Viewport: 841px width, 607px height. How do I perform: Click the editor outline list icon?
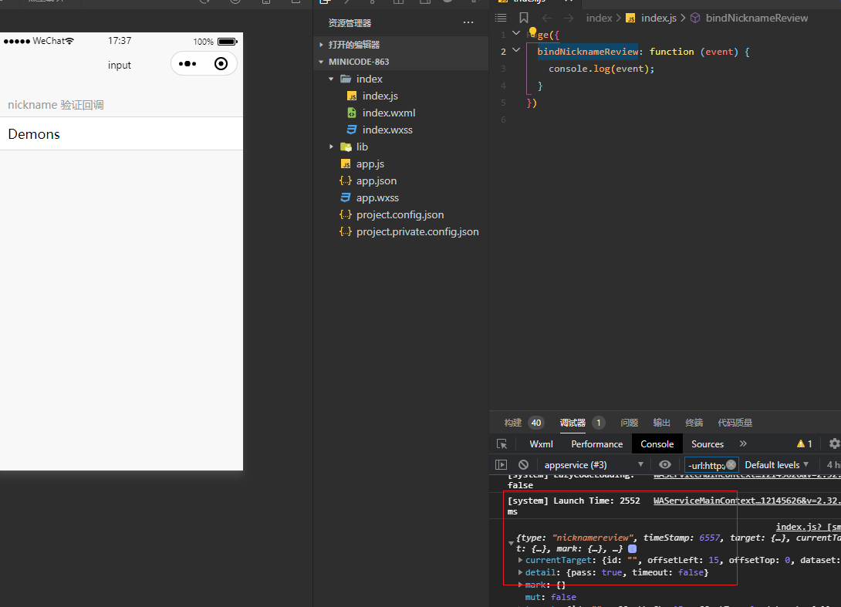501,18
